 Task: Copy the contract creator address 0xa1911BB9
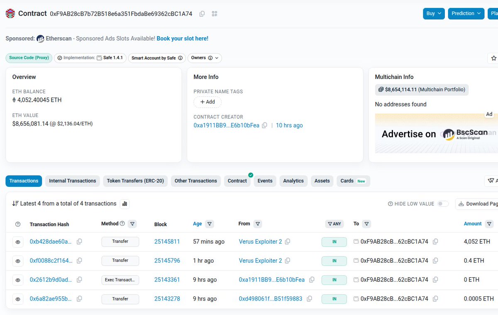pos(264,125)
